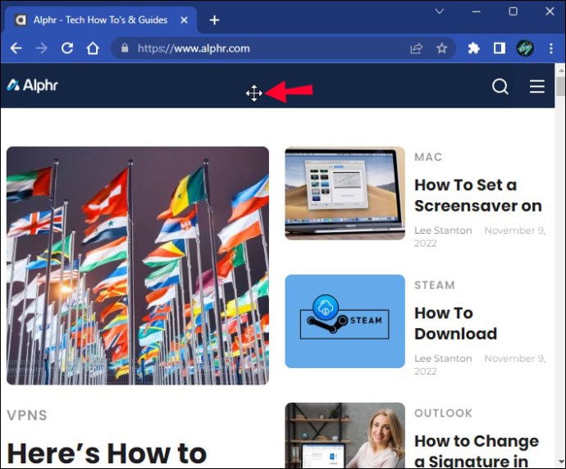Click the page scrollbar down arrow
566x469 pixels.
(x=560, y=462)
